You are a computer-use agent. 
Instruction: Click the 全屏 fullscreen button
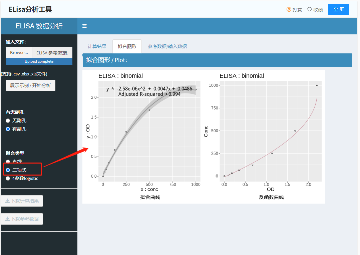click(338, 9)
